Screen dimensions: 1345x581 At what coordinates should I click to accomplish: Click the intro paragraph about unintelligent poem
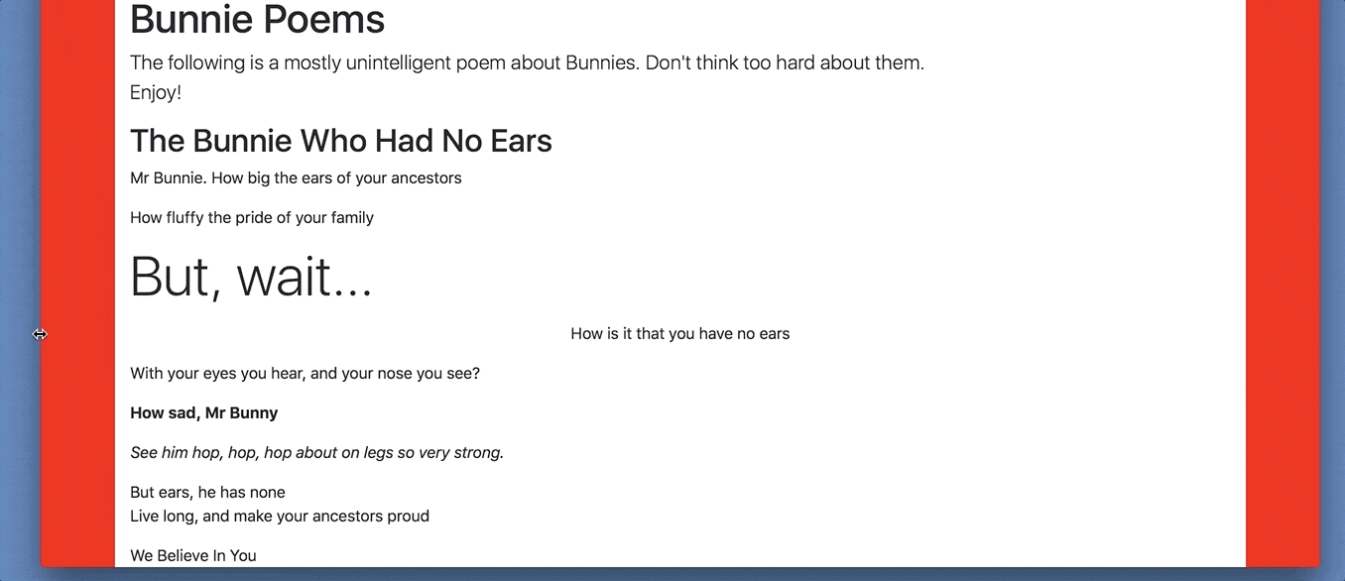pos(527,62)
